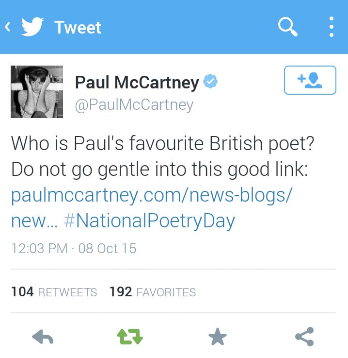Follow Paul McCartney with add-user button

[x=310, y=80]
